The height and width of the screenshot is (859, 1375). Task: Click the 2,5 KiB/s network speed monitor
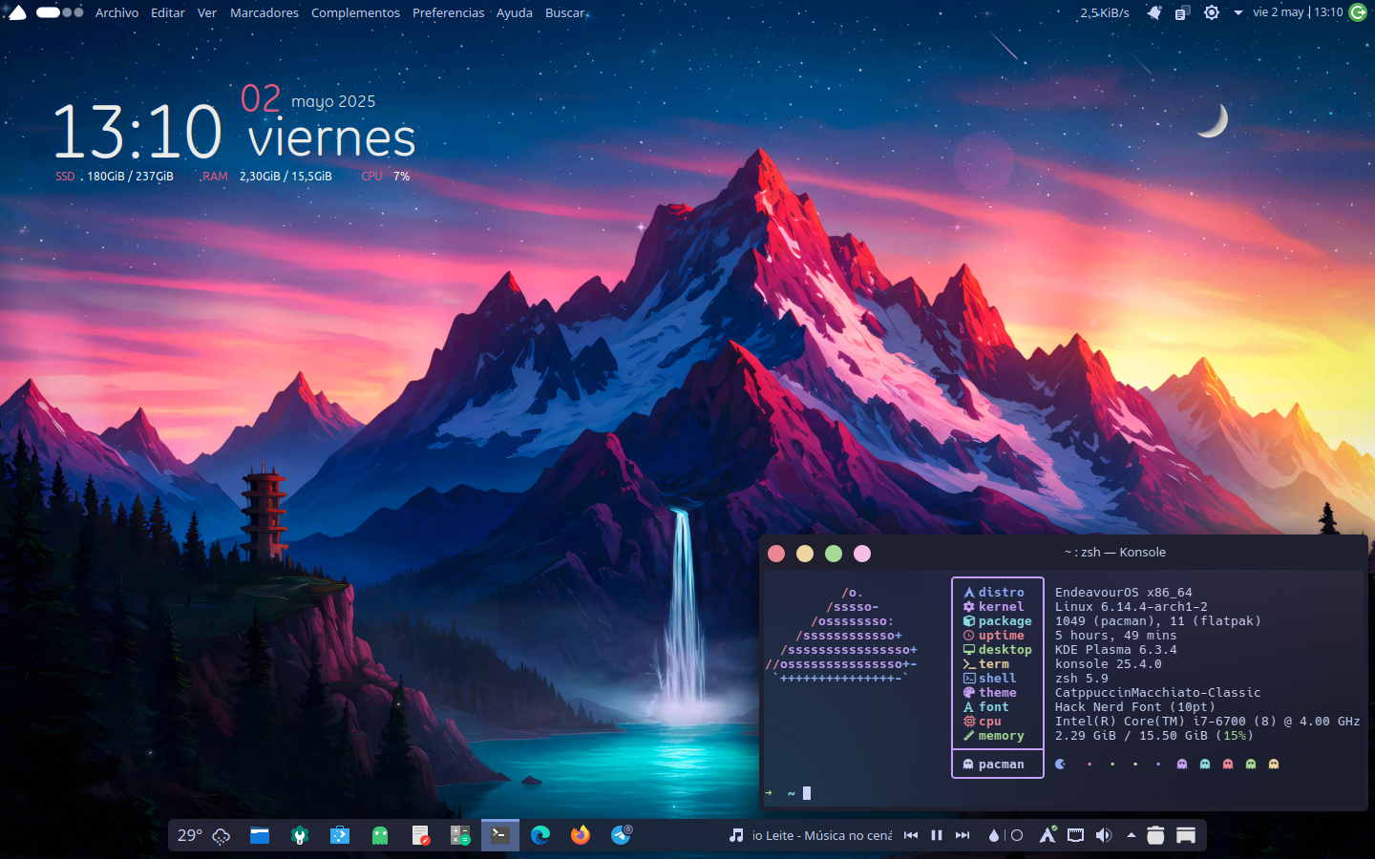1105,12
